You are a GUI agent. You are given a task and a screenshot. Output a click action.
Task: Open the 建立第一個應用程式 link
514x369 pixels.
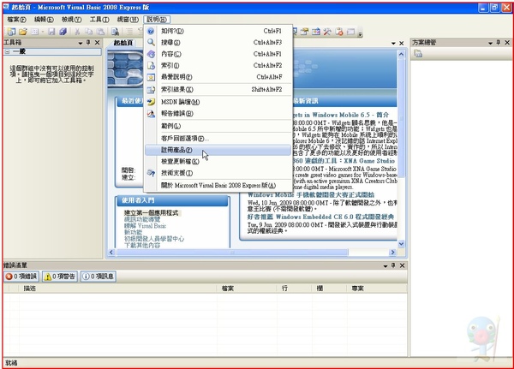pyautogui.click(x=151, y=212)
